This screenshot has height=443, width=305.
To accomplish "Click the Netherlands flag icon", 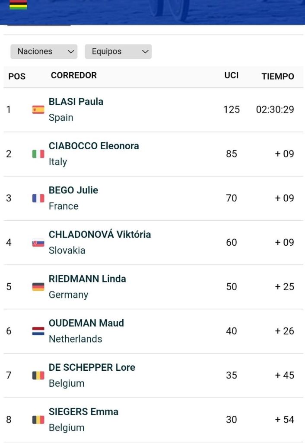I will click(x=38, y=331).
